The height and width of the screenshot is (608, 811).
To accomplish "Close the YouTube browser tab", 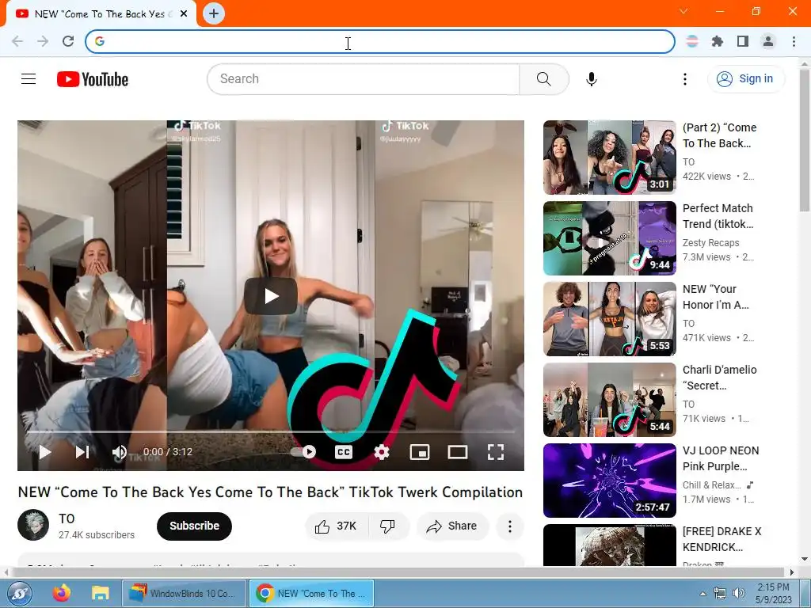I will tap(184, 14).
